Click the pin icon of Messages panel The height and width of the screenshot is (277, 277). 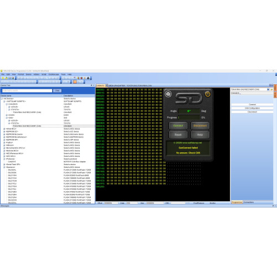click(273, 206)
